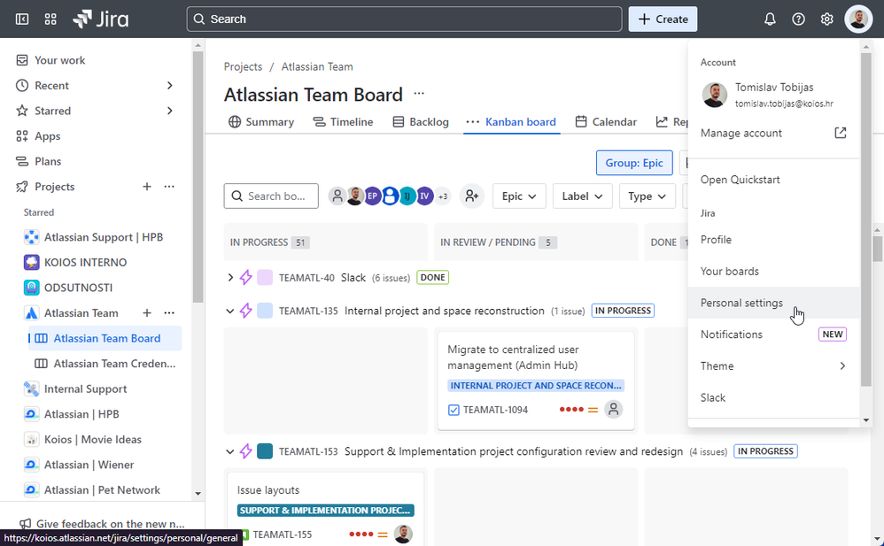Screen dimensions: 884x546
Task: Open the app switcher grid icon
Action: (50, 19)
